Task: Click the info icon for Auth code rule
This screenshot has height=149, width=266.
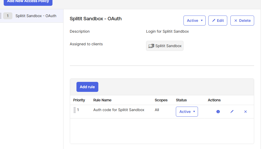Action: (218, 112)
